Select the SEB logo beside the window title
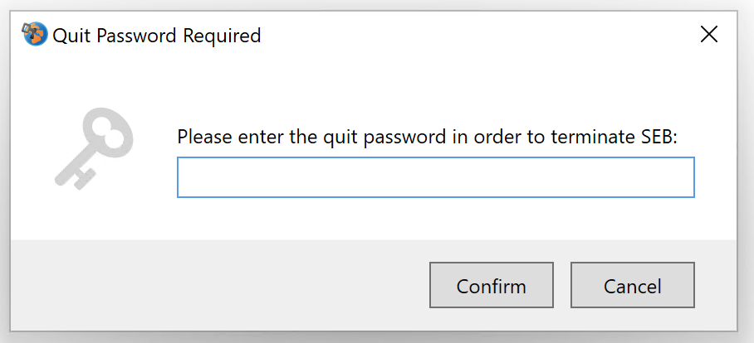Image resolution: width=754 pixels, height=343 pixels. pyautogui.click(x=35, y=34)
